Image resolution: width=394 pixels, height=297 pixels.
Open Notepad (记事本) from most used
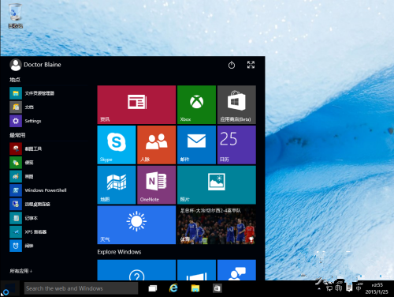coord(24,218)
